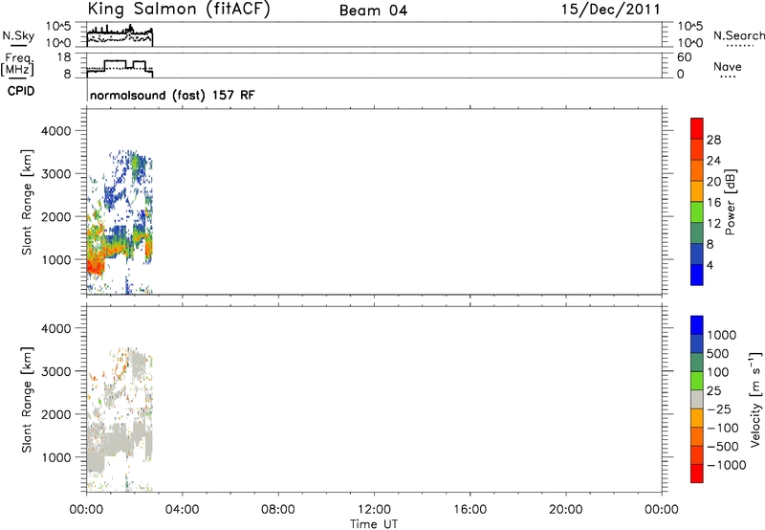Click the '20:00' time axis label

pos(565,510)
